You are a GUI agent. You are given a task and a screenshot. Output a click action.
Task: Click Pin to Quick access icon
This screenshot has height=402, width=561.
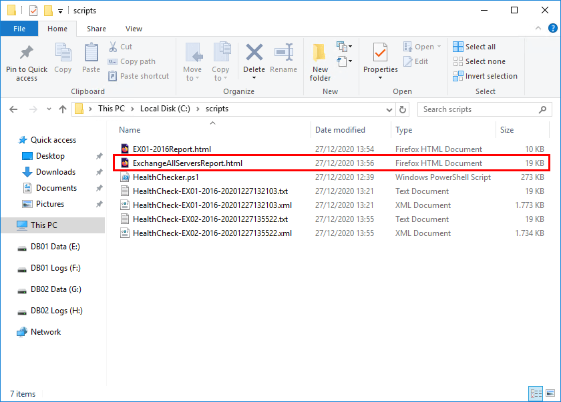click(x=27, y=53)
